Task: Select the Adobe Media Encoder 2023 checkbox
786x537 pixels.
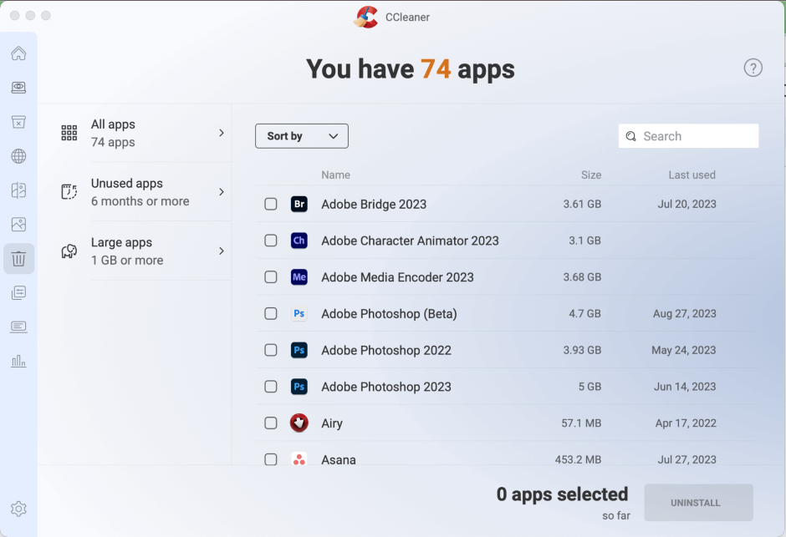Action: pos(271,277)
